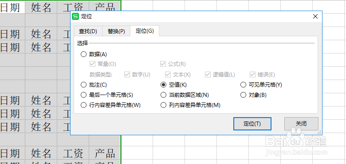
Task: Switch to the 查找(D) tab
Action: click(x=88, y=31)
